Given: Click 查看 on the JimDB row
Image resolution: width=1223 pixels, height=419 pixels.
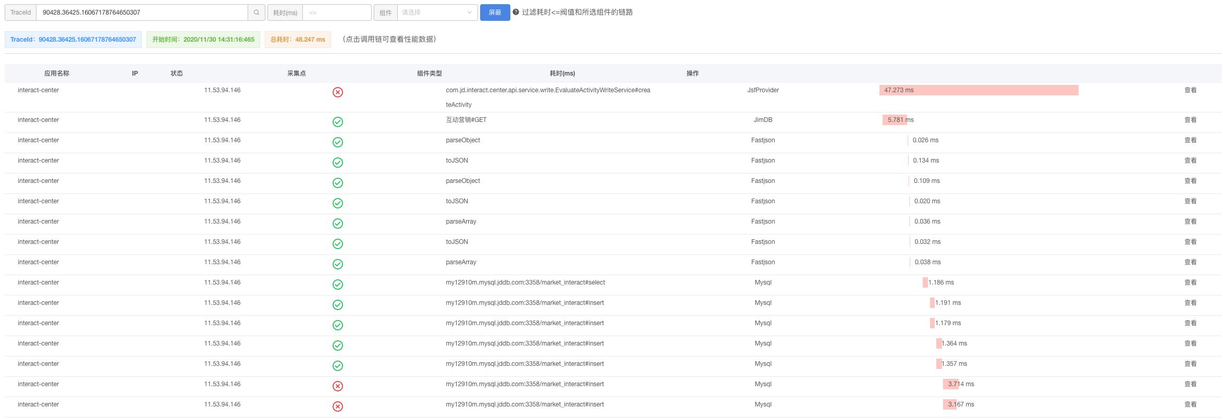Looking at the screenshot, I should pos(1190,120).
